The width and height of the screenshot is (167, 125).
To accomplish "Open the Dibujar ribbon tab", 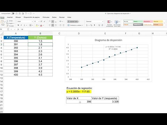I will click(18, 17).
